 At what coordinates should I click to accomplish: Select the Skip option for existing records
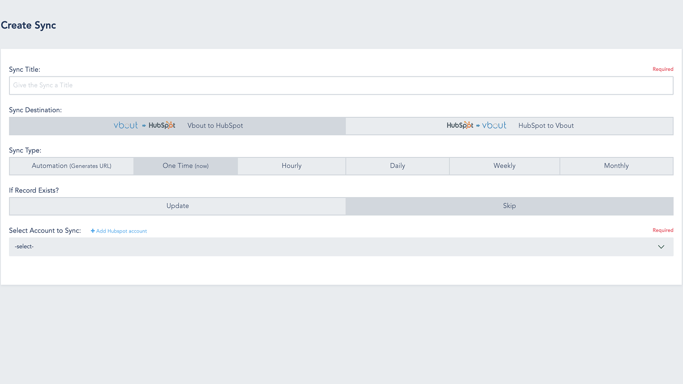pos(509,206)
